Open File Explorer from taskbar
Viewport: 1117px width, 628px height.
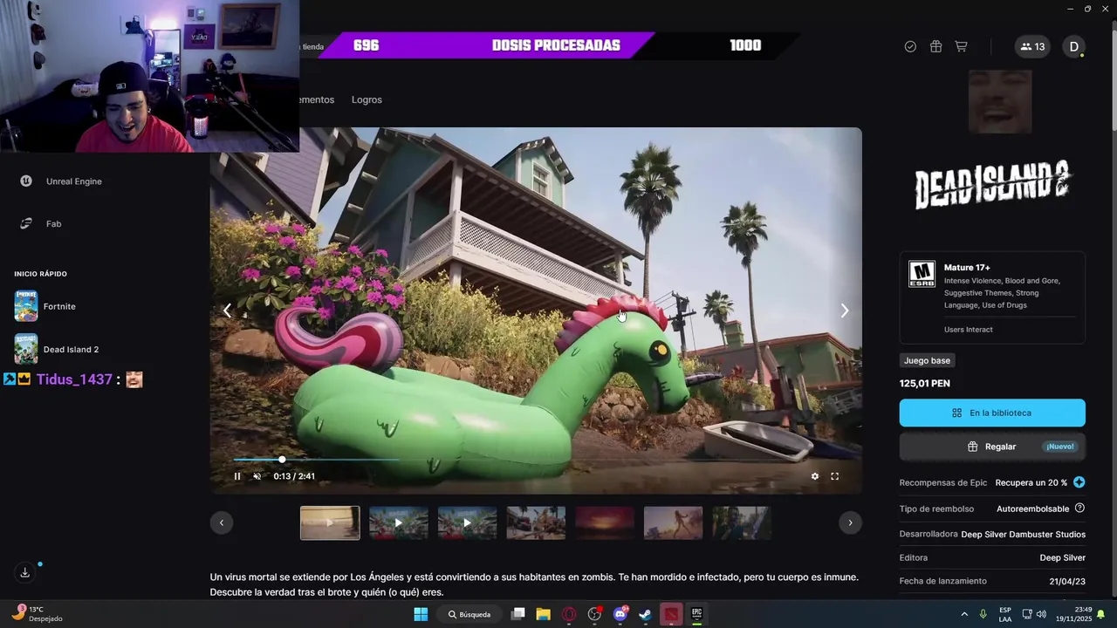click(543, 614)
